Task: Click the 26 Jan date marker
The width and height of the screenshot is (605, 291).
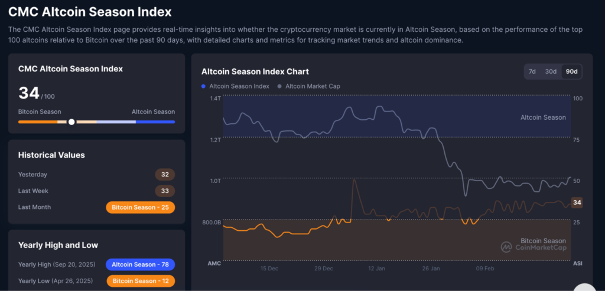Action: (x=431, y=269)
